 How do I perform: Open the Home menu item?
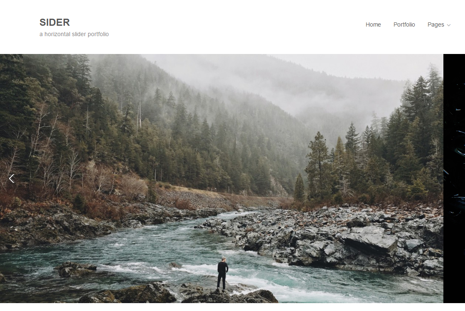tap(373, 24)
